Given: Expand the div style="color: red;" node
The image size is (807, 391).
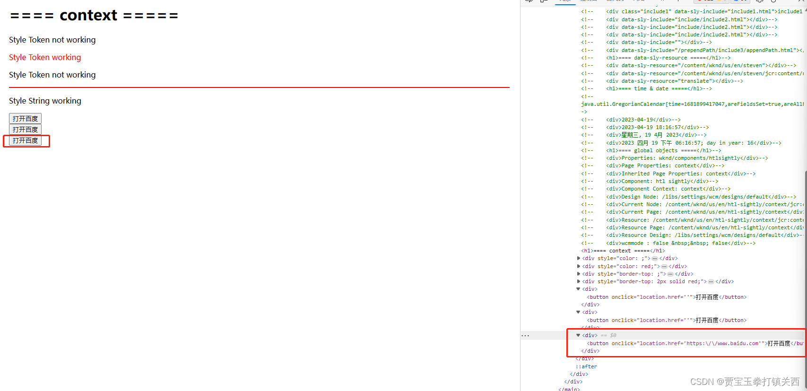Looking at the screenshot, I should click(x=579, y=266).
